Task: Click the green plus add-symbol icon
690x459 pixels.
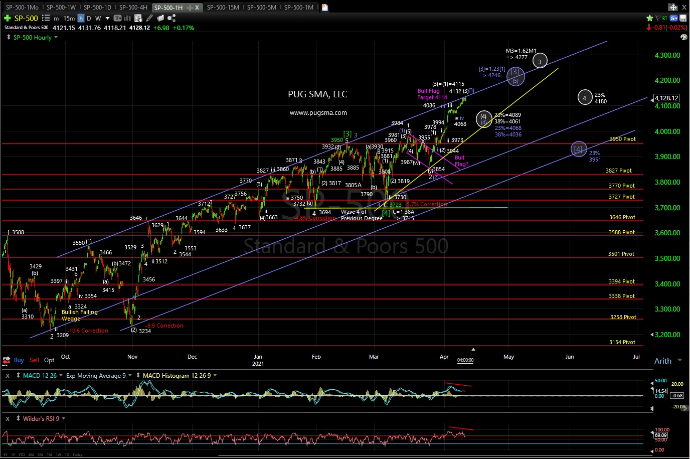Action: 8,18
